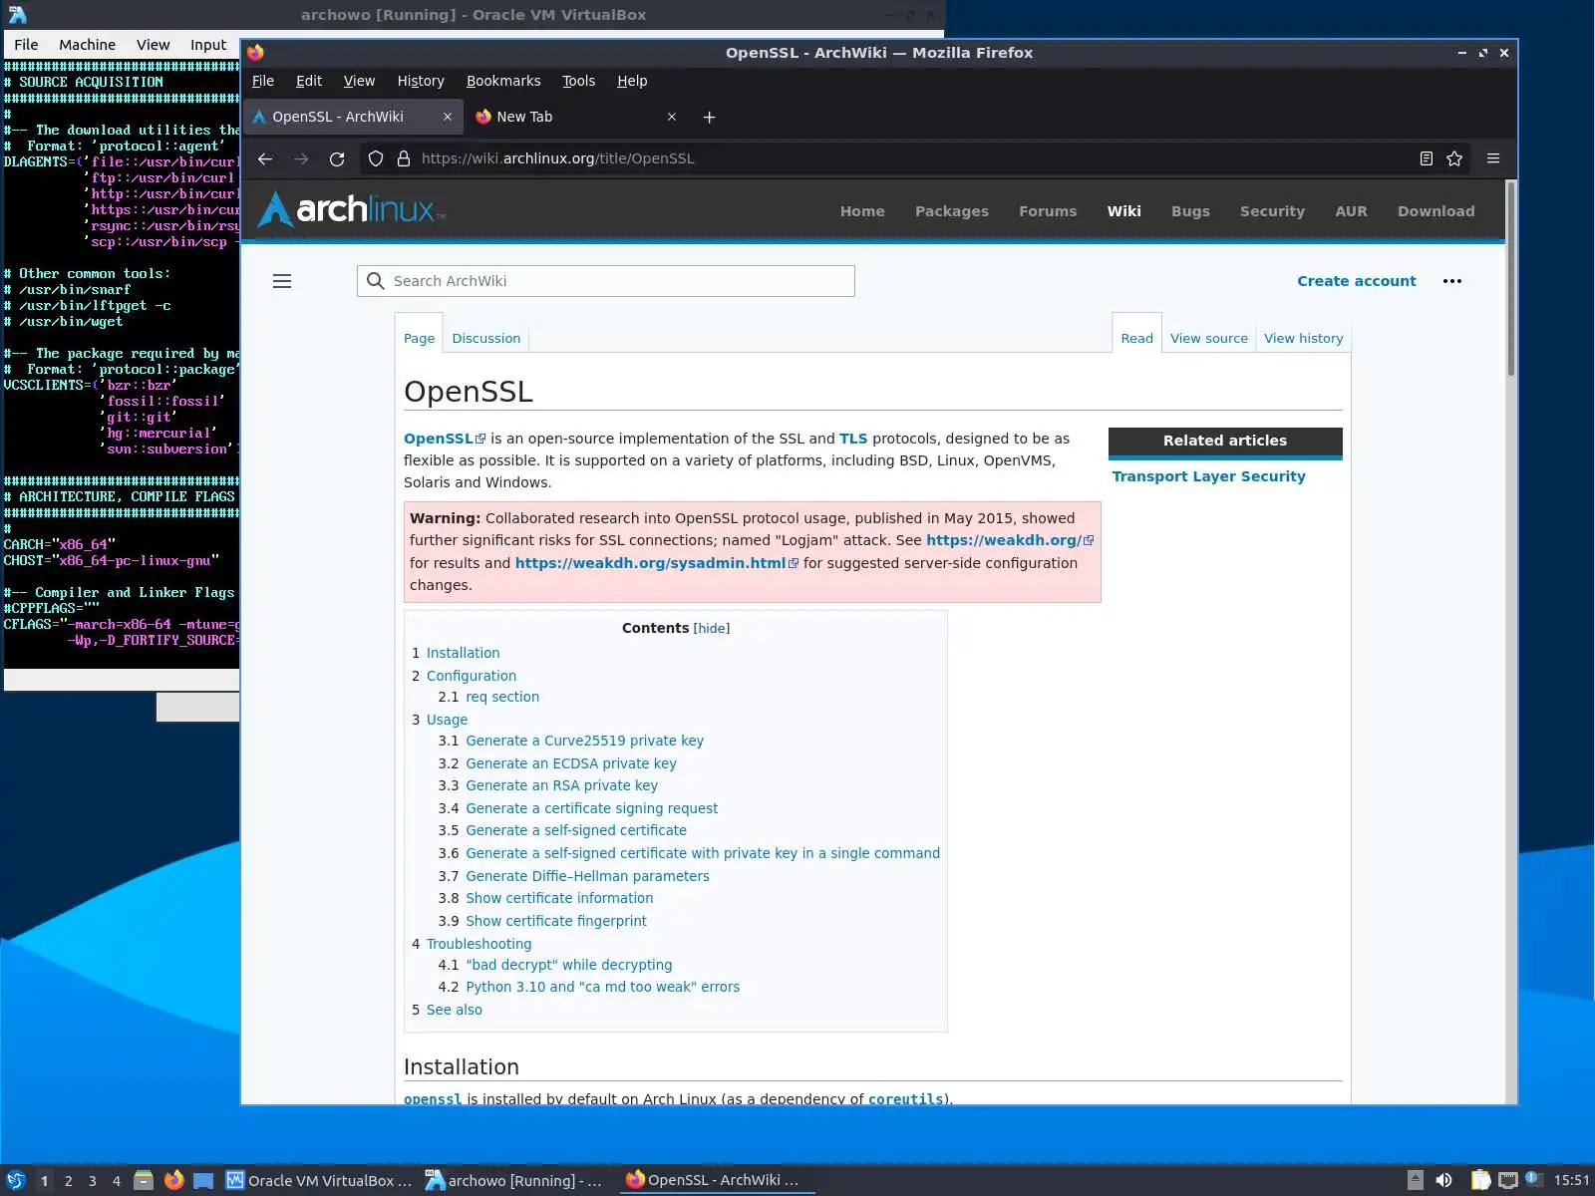
Task: Go to Forums in Arch navigation
Action: [x=1048, y=211]
